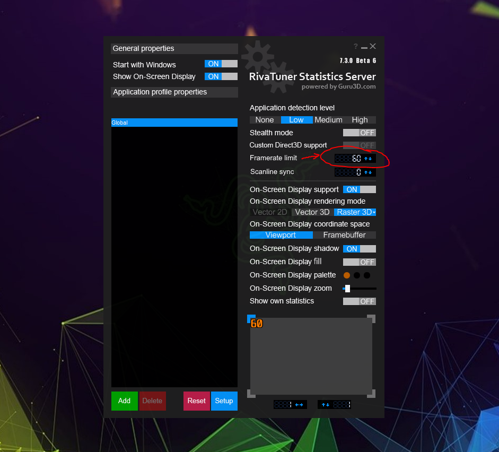Click the On-Screen Display zoom slider
The width and height of the screenshot is (499, 452).
tap(360, 289)
